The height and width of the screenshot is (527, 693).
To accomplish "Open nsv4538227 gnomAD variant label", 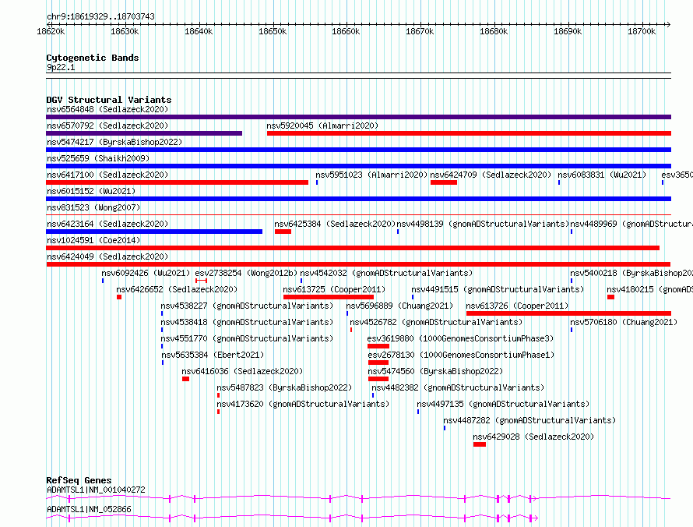I will pyautogui.click(x=247, y=306).
